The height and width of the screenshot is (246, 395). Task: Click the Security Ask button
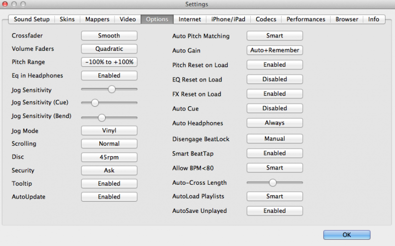pos(109,170)
